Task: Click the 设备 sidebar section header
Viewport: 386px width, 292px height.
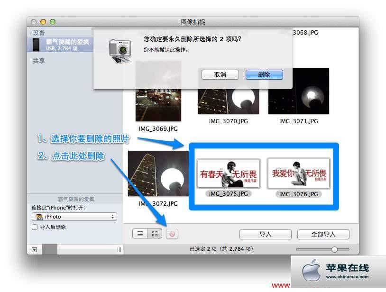Action: pos(39,33)
